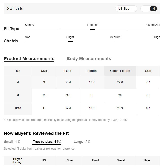Select the Small: 4% fit filter

[12, 142]
